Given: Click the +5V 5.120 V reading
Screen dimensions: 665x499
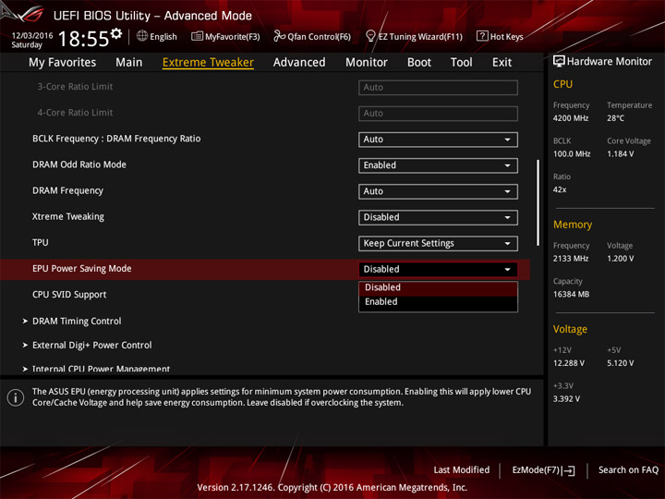Looking at the screenshot, I should pyautogui.click(x=621, y=364).
